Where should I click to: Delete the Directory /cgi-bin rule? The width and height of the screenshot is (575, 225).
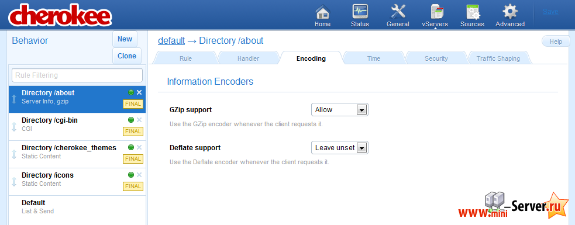pos(139,120)
